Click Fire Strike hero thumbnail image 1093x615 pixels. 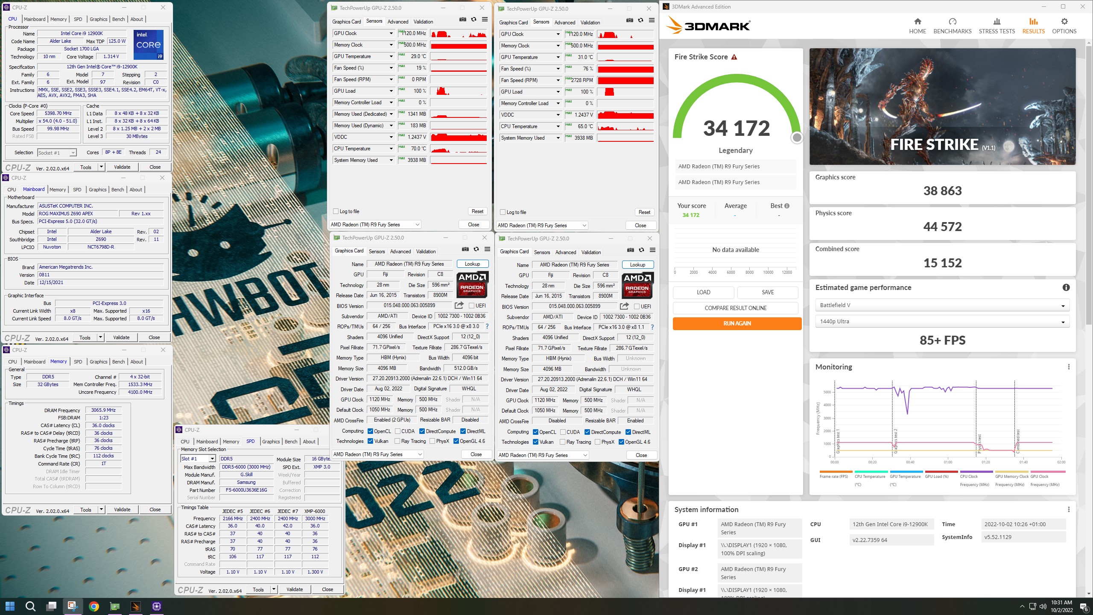[942, 107]
